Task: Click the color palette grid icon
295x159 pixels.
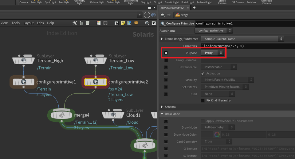Action: pyautogui.click(x=99, y=23)
